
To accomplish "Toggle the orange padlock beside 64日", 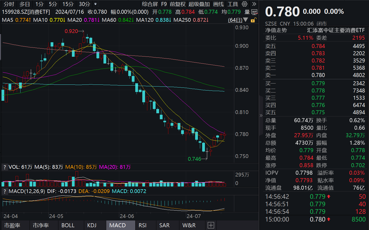I will pos(253,20).
